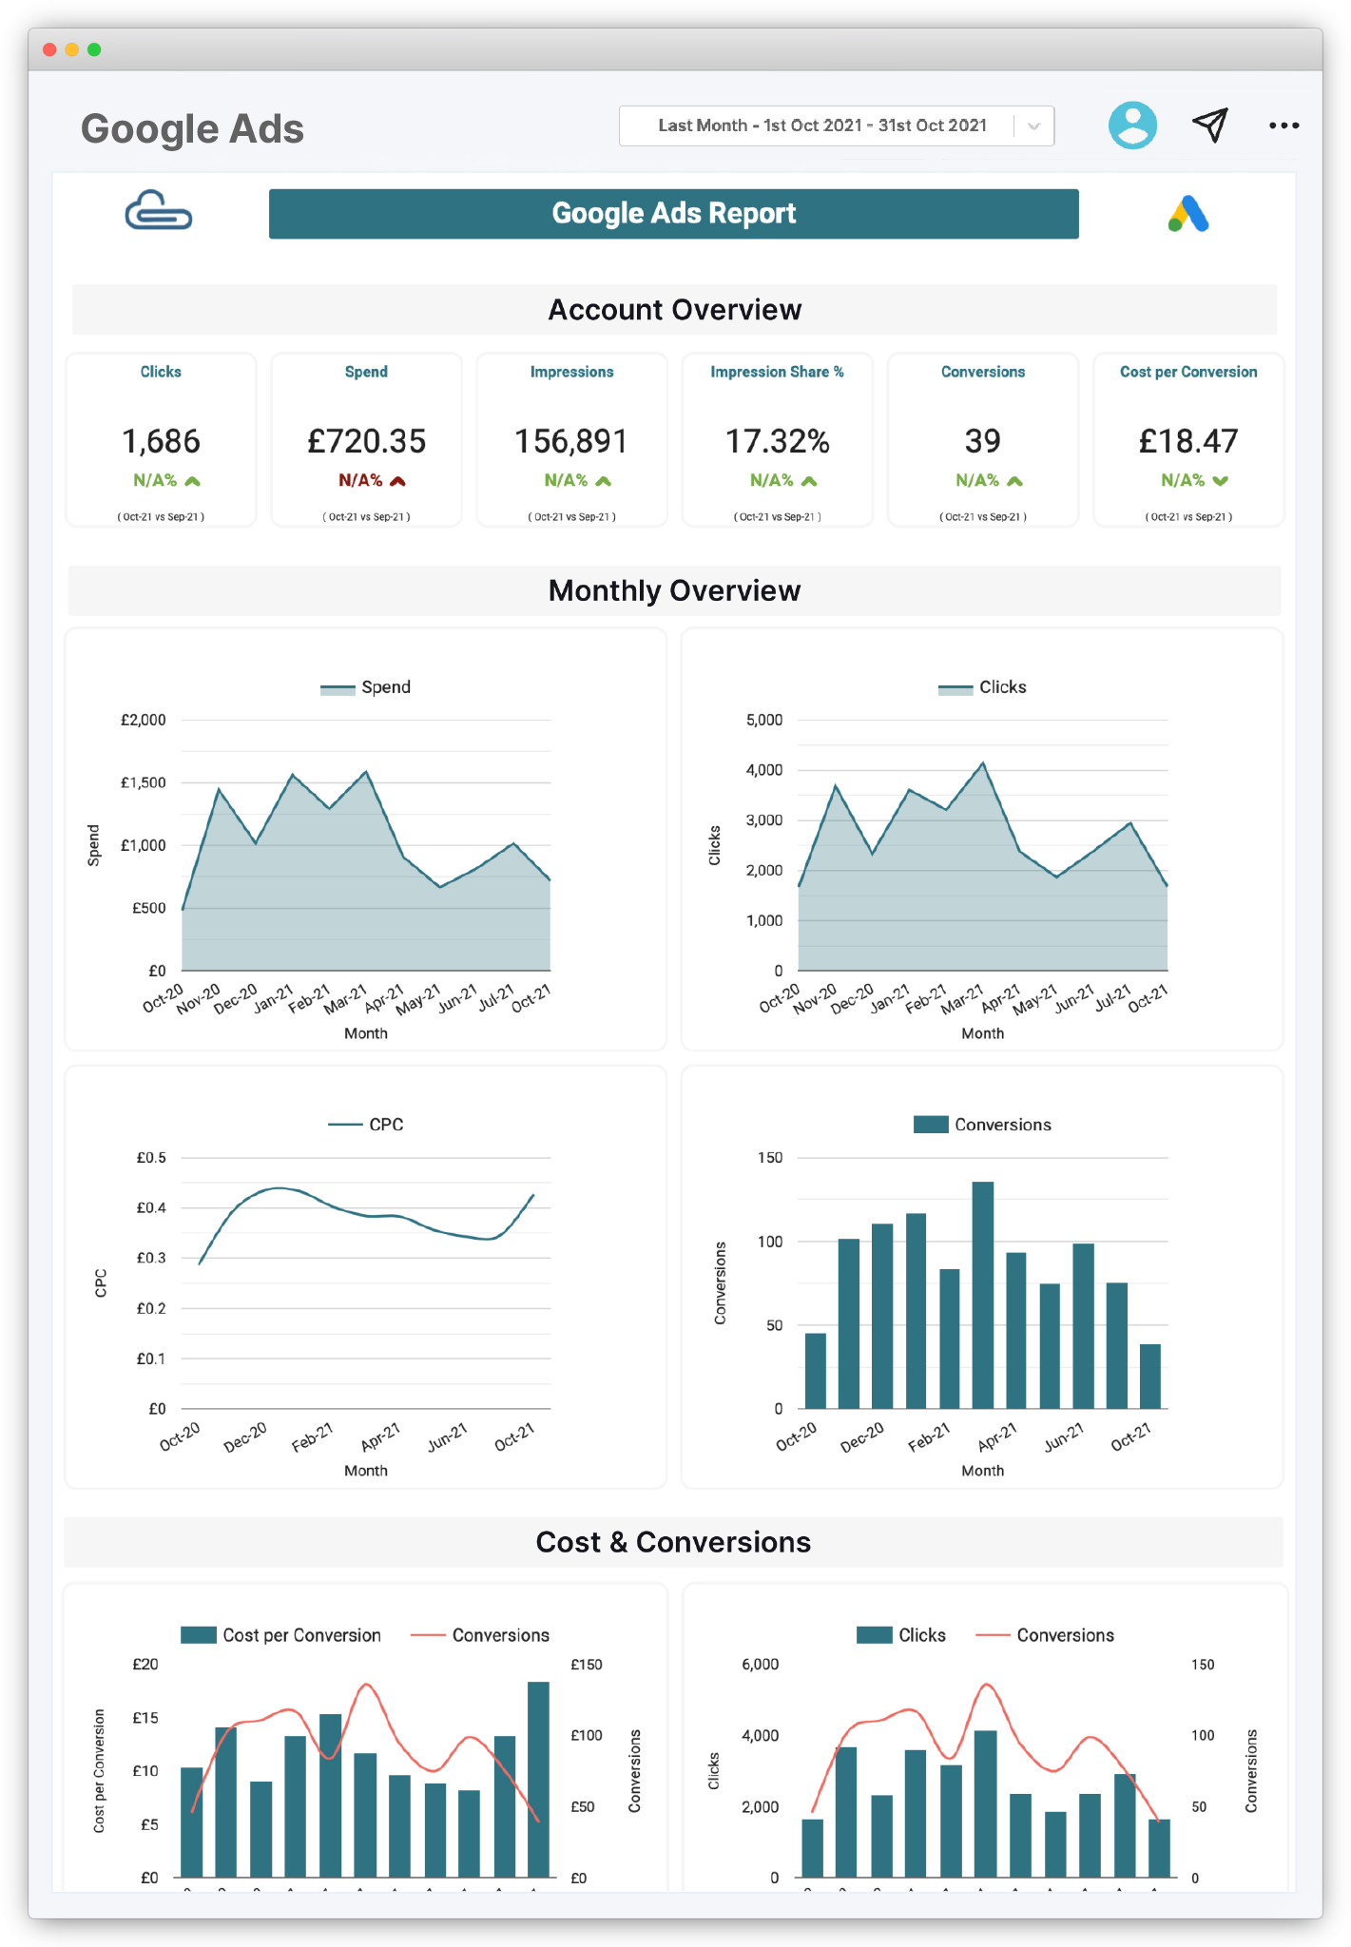Click the Google Ads page title
The width and height of the screenshot is (1351, 1947).
(x=192, y=128)
